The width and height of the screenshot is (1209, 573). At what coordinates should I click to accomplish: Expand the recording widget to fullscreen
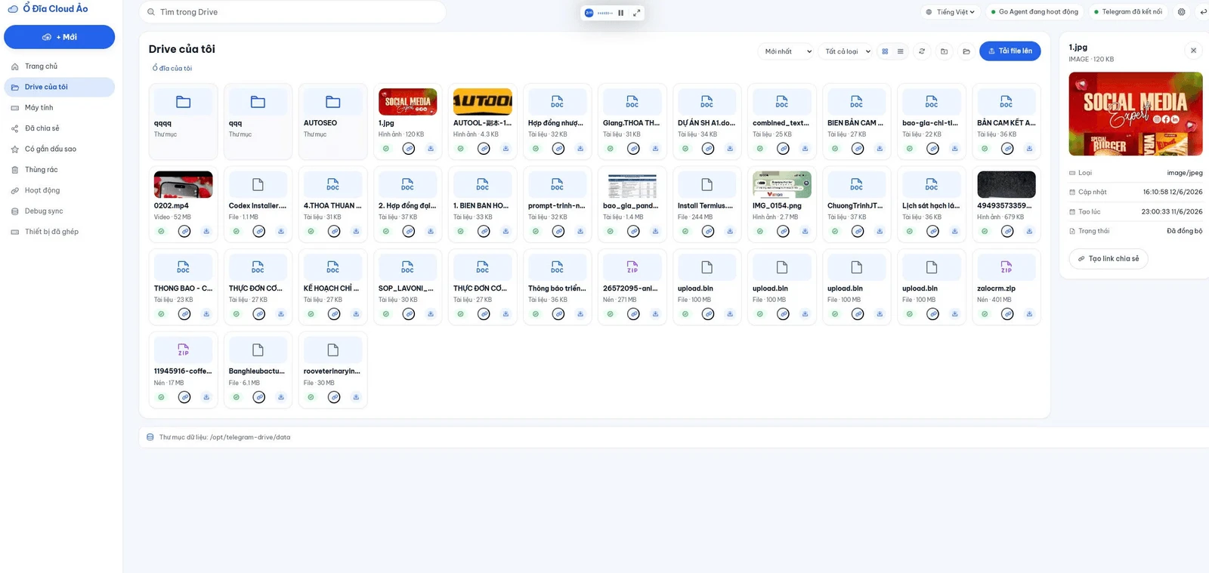click(x=636, y=13)
